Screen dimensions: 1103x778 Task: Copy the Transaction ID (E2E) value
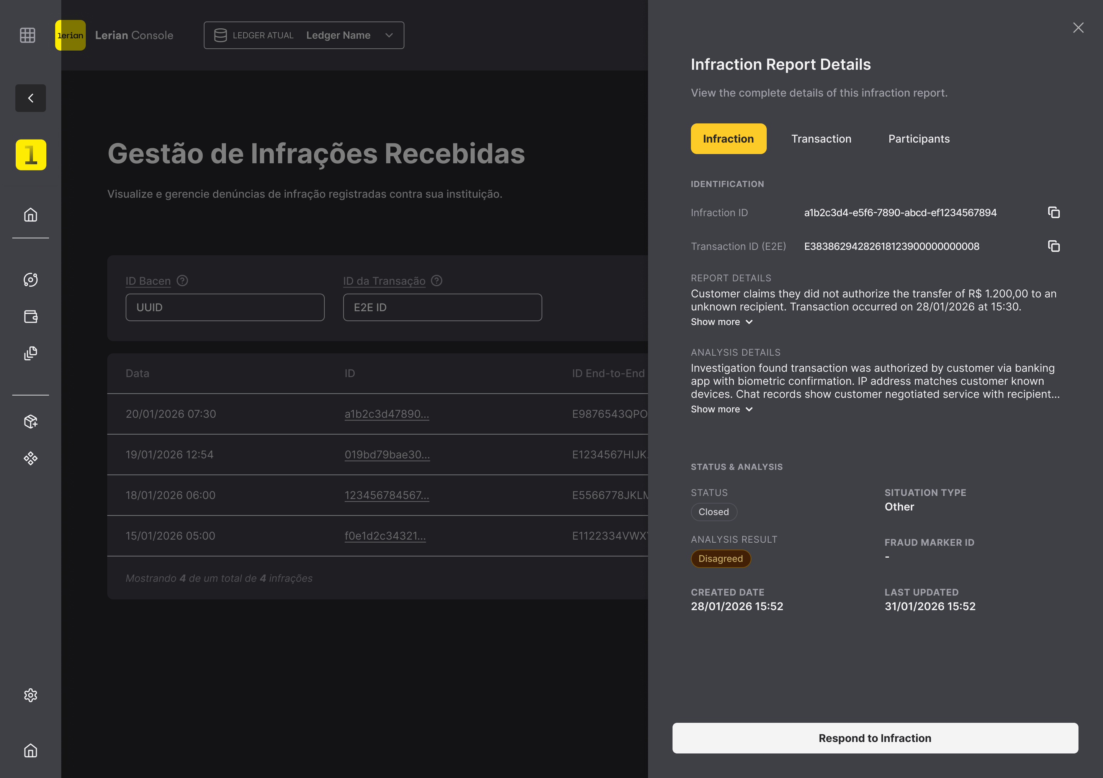[1054, 246]
